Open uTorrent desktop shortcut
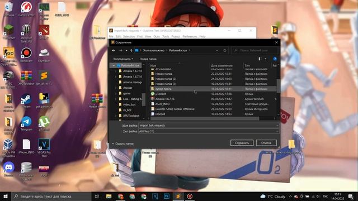Viewport: 358px width, 201px height. pos(44,123)
